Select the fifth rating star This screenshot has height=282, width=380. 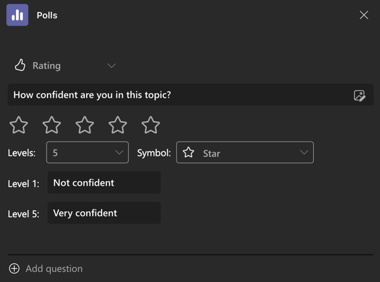(x=150, y=125)
